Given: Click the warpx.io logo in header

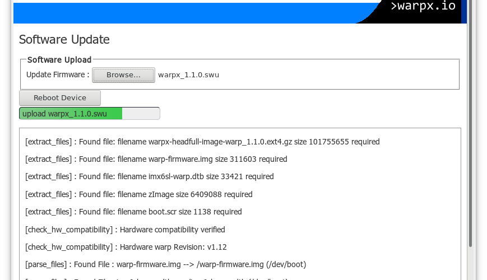Looking at the screenshot, I should coord(423,7).
